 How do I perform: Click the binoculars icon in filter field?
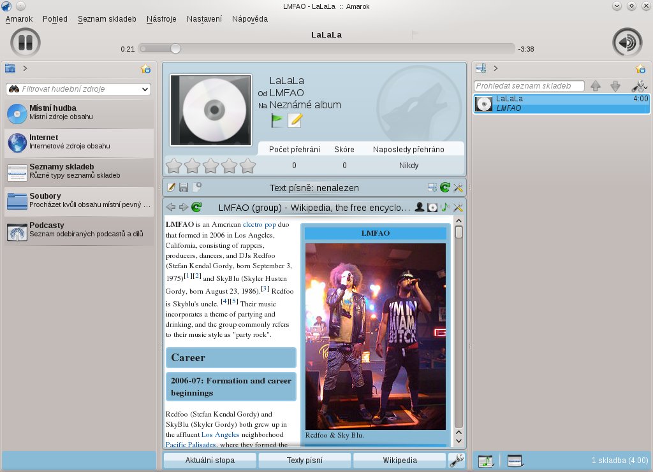coord(14,89)
